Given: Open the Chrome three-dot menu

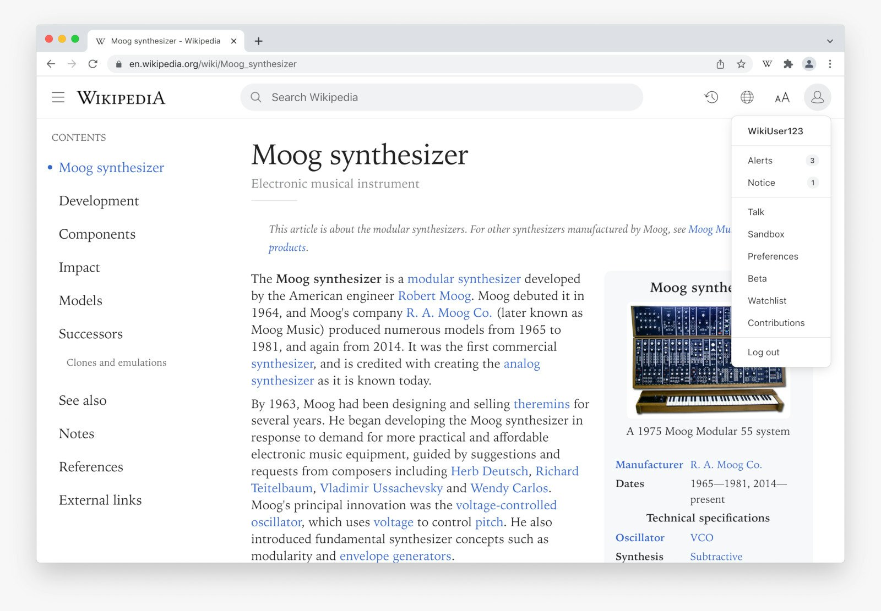Looking at the screenshot, I should coord(830,64).
